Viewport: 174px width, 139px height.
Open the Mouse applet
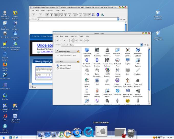(x=107, y=82)
